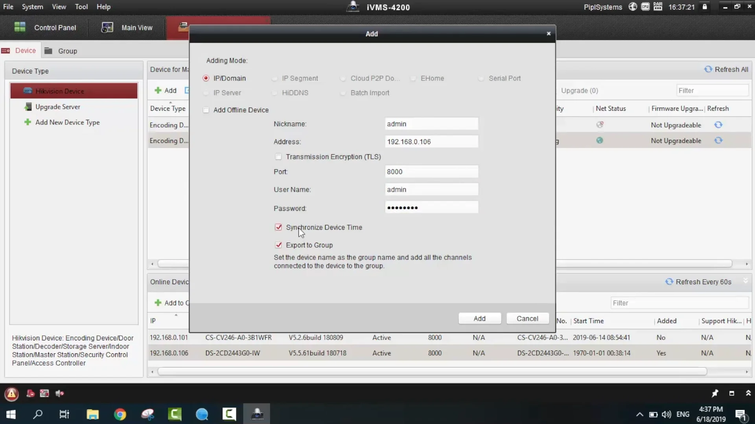
Task: Confirm with the Add button in dialog
Action: 480,318
